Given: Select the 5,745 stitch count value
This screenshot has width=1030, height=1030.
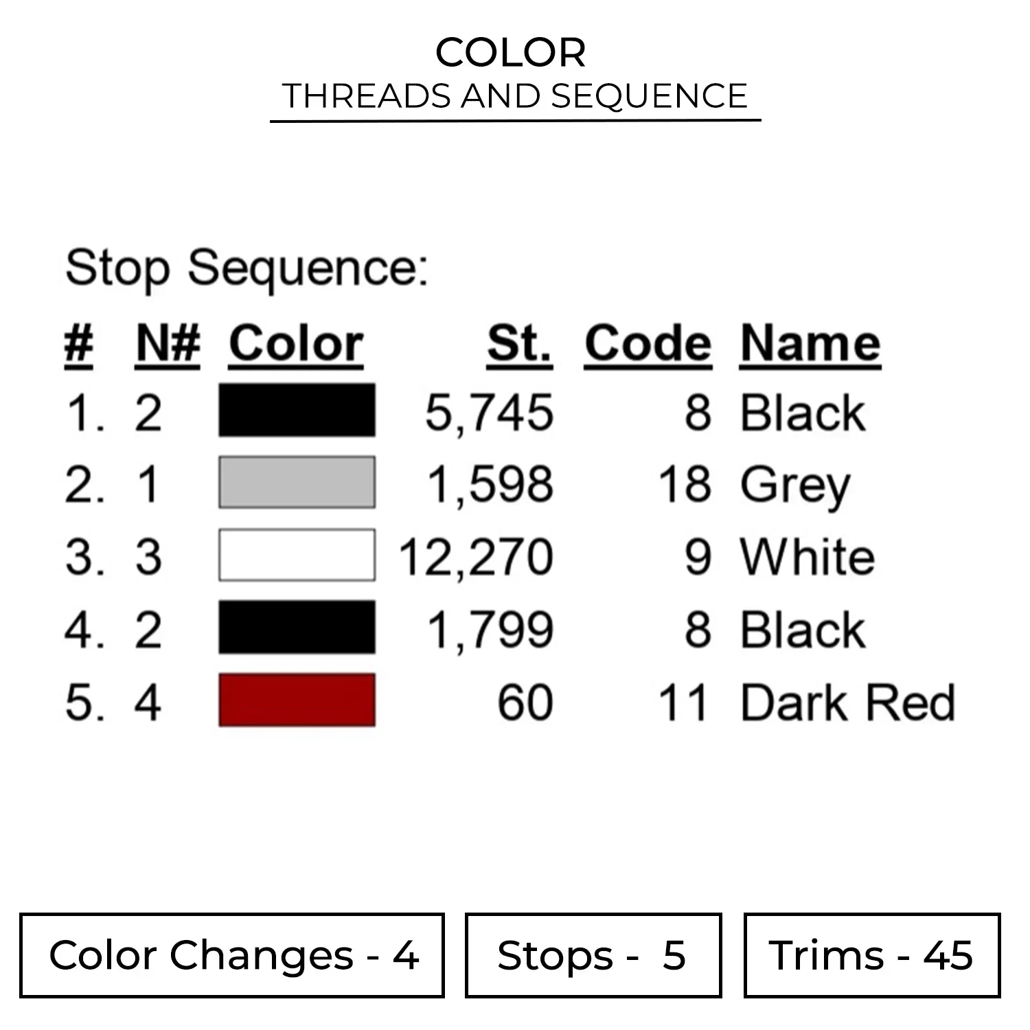Looking at the screenshot, I should [x=489, y=413].
